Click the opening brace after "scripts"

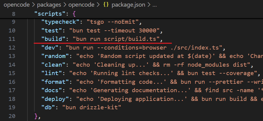(75, 14)
